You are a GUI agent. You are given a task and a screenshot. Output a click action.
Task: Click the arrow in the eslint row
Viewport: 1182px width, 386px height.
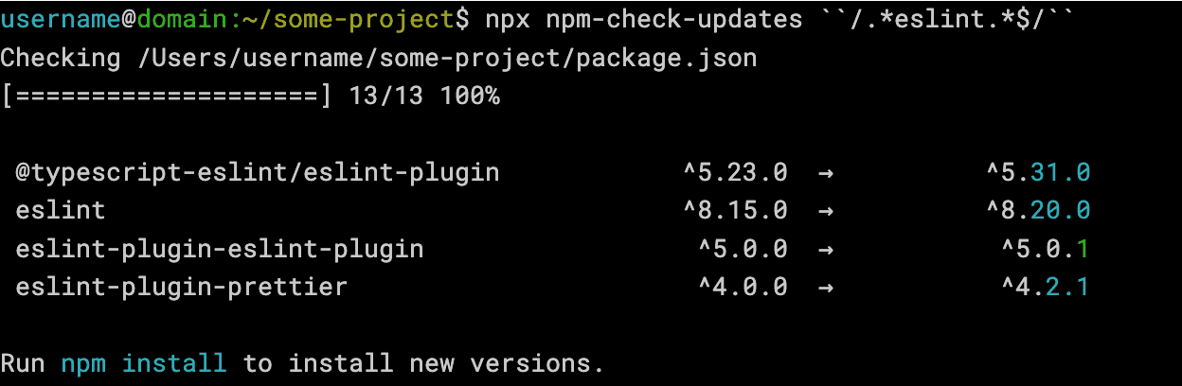pyautogui.click(x=825, y=210)
